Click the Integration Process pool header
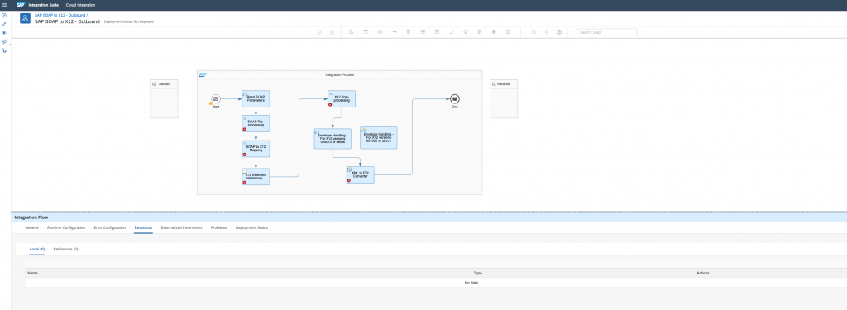This screenshot has height=310, width=847. [340, 74]
